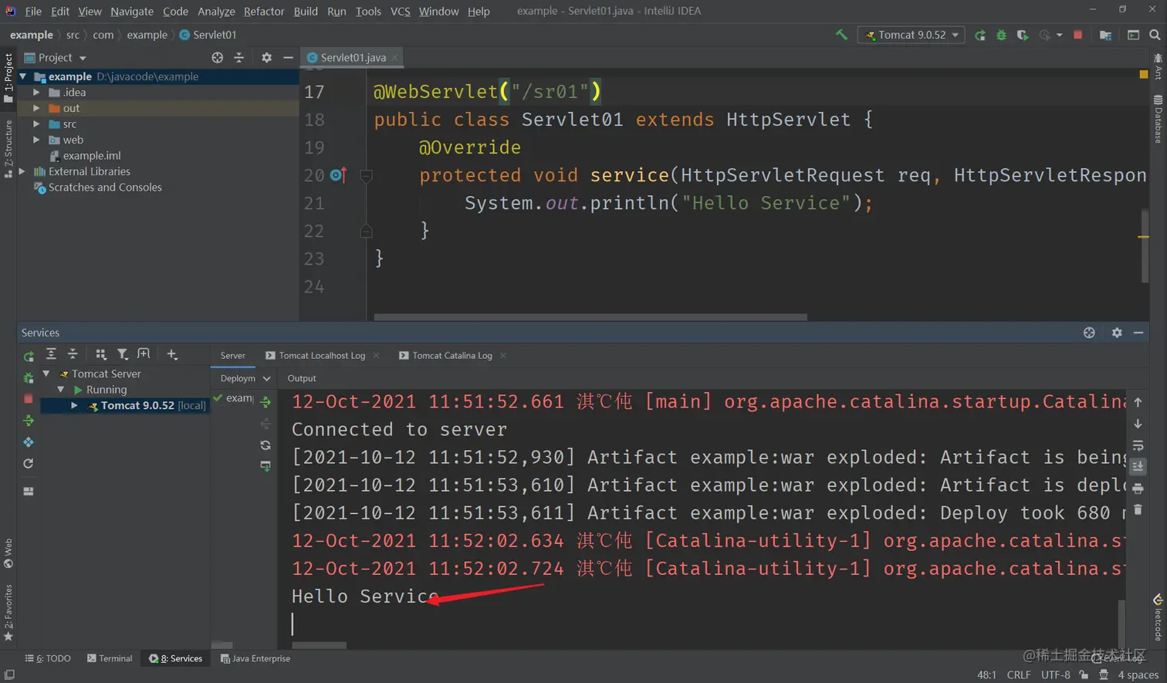Update application in Services side toolbar
The image size is (1167, 683).
click(x=29, y=464)
